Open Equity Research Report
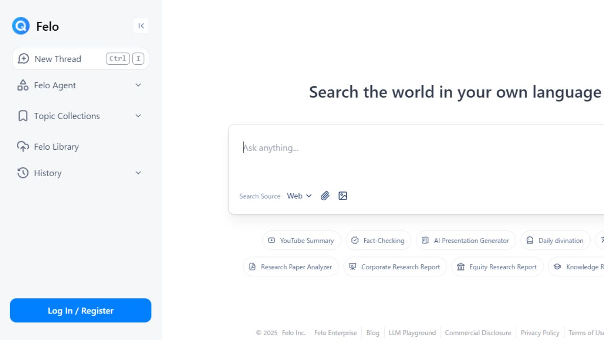Viewport: 604px width, 340px height. (x=497, y=267)
